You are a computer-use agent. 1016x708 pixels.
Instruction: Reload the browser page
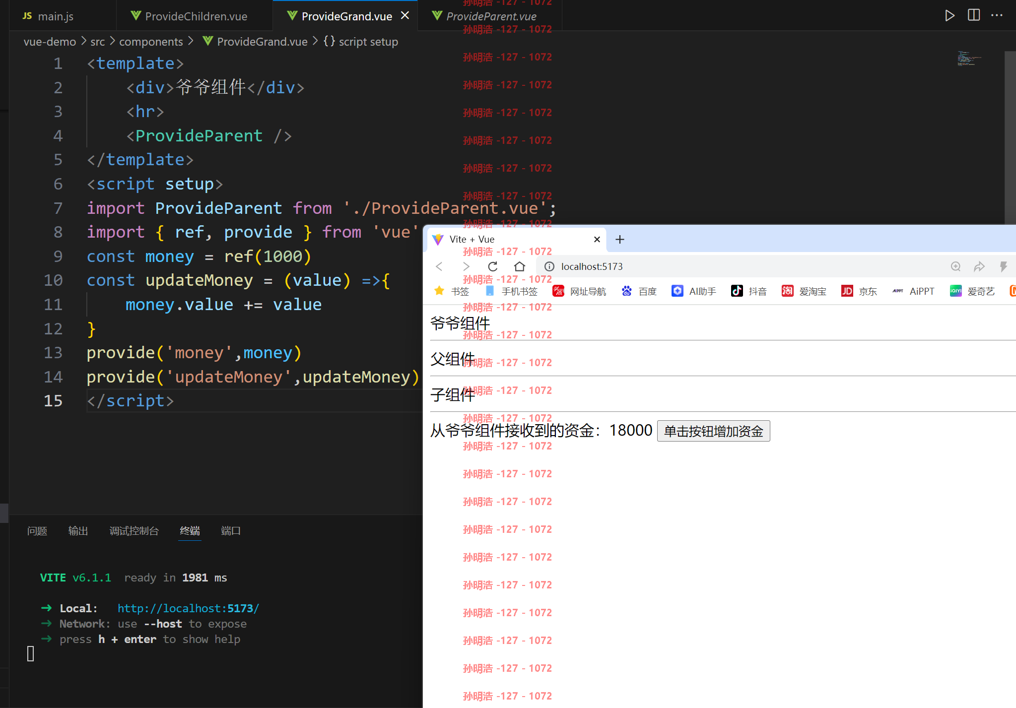pos(492,266)
